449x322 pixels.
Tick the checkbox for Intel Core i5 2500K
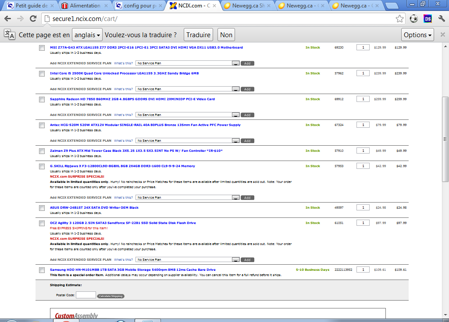pyautogui.click(x=42, y=74)
